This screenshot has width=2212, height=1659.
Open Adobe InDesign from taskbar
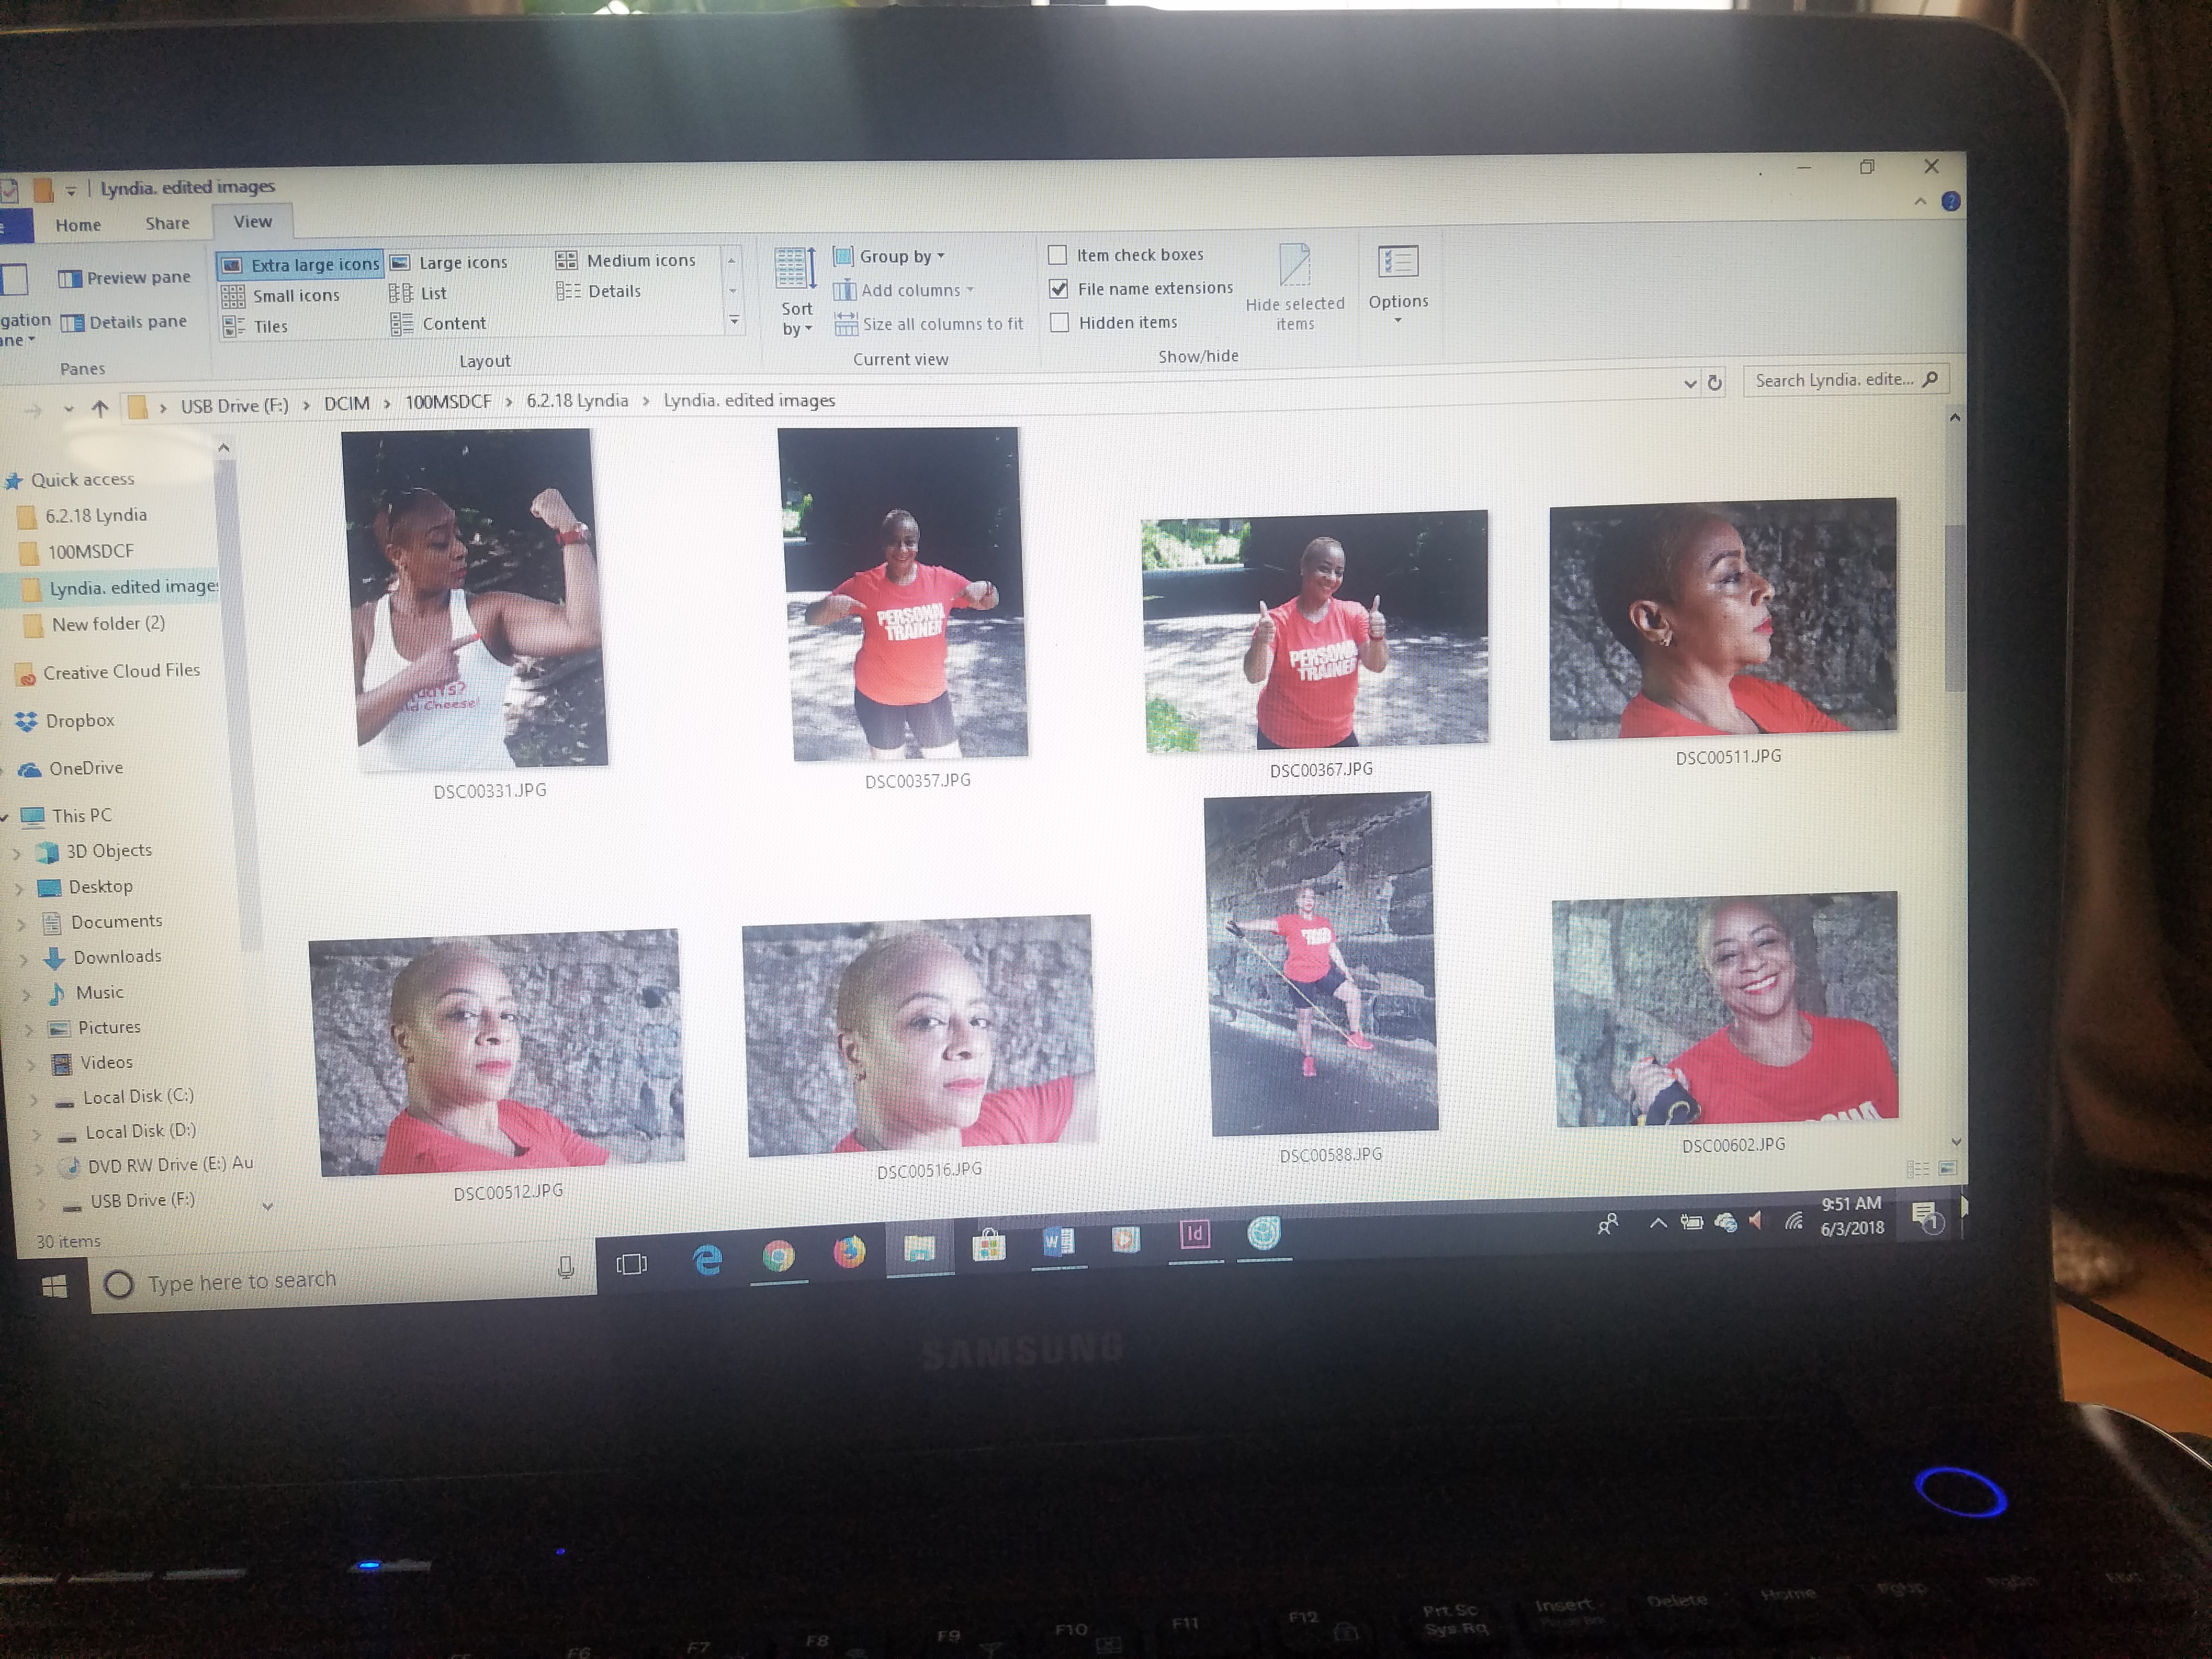click(1194, 1234)
